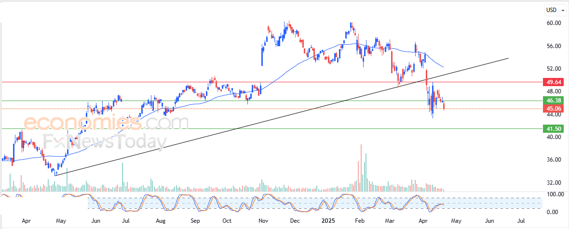Screen dimensions: 569x229
Task: Click the green 46.38 price label
Action: [x=553, y=101]
